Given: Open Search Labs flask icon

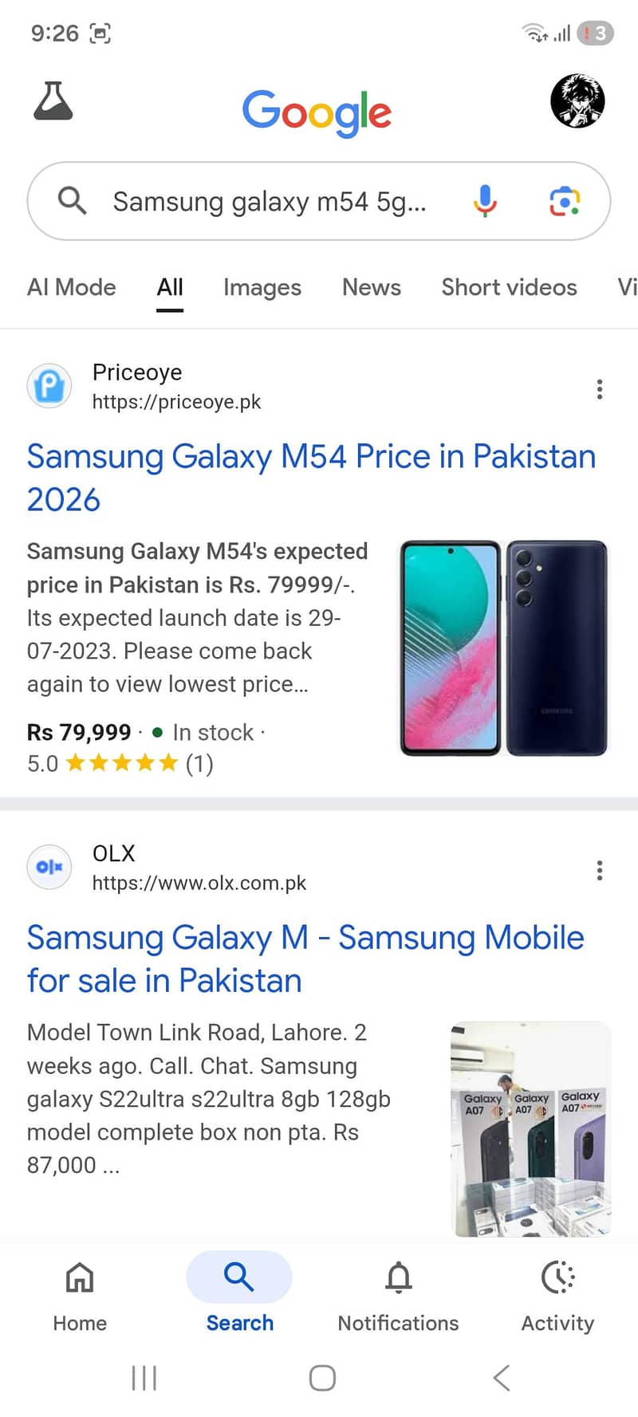Looking at the screenshot, I should pyautogui.click(x=53, y=101).
